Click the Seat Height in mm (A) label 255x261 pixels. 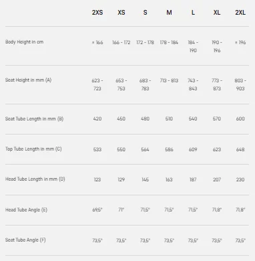pos(28,80)
